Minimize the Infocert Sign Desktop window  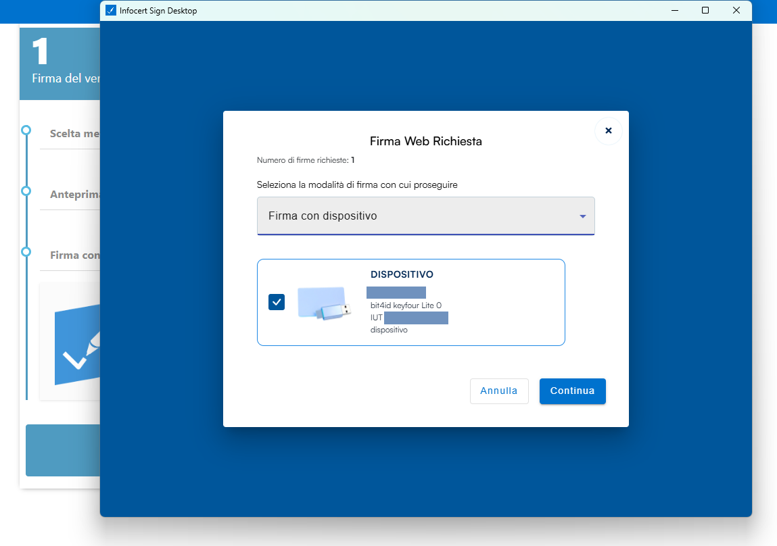click(x=674, y=10)
